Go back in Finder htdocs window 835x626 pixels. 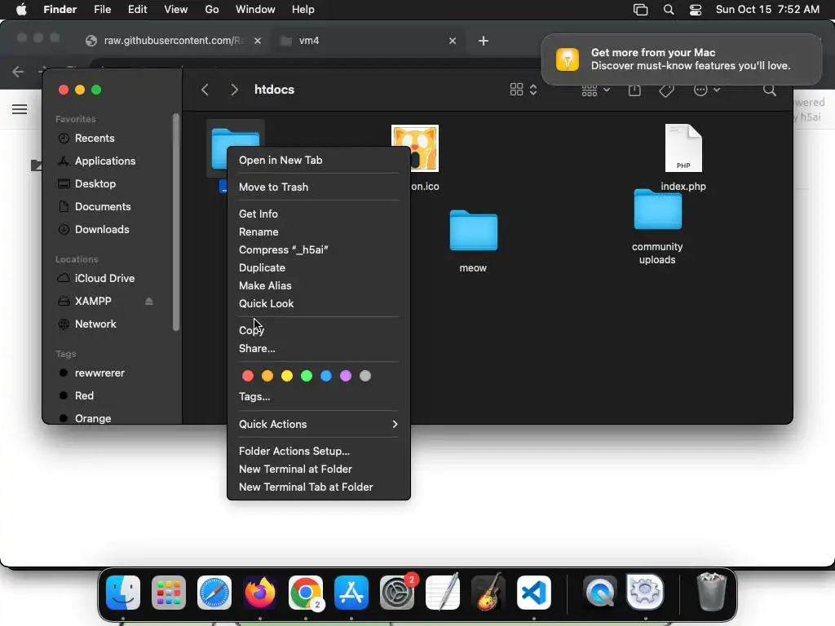pyautogui.click(x=205, y=90)
